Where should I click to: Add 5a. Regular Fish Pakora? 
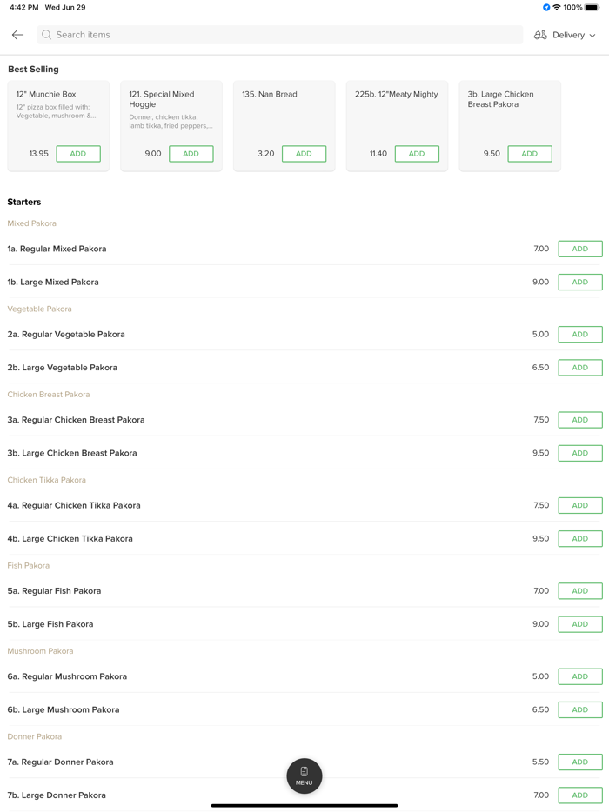pos(580,591)
